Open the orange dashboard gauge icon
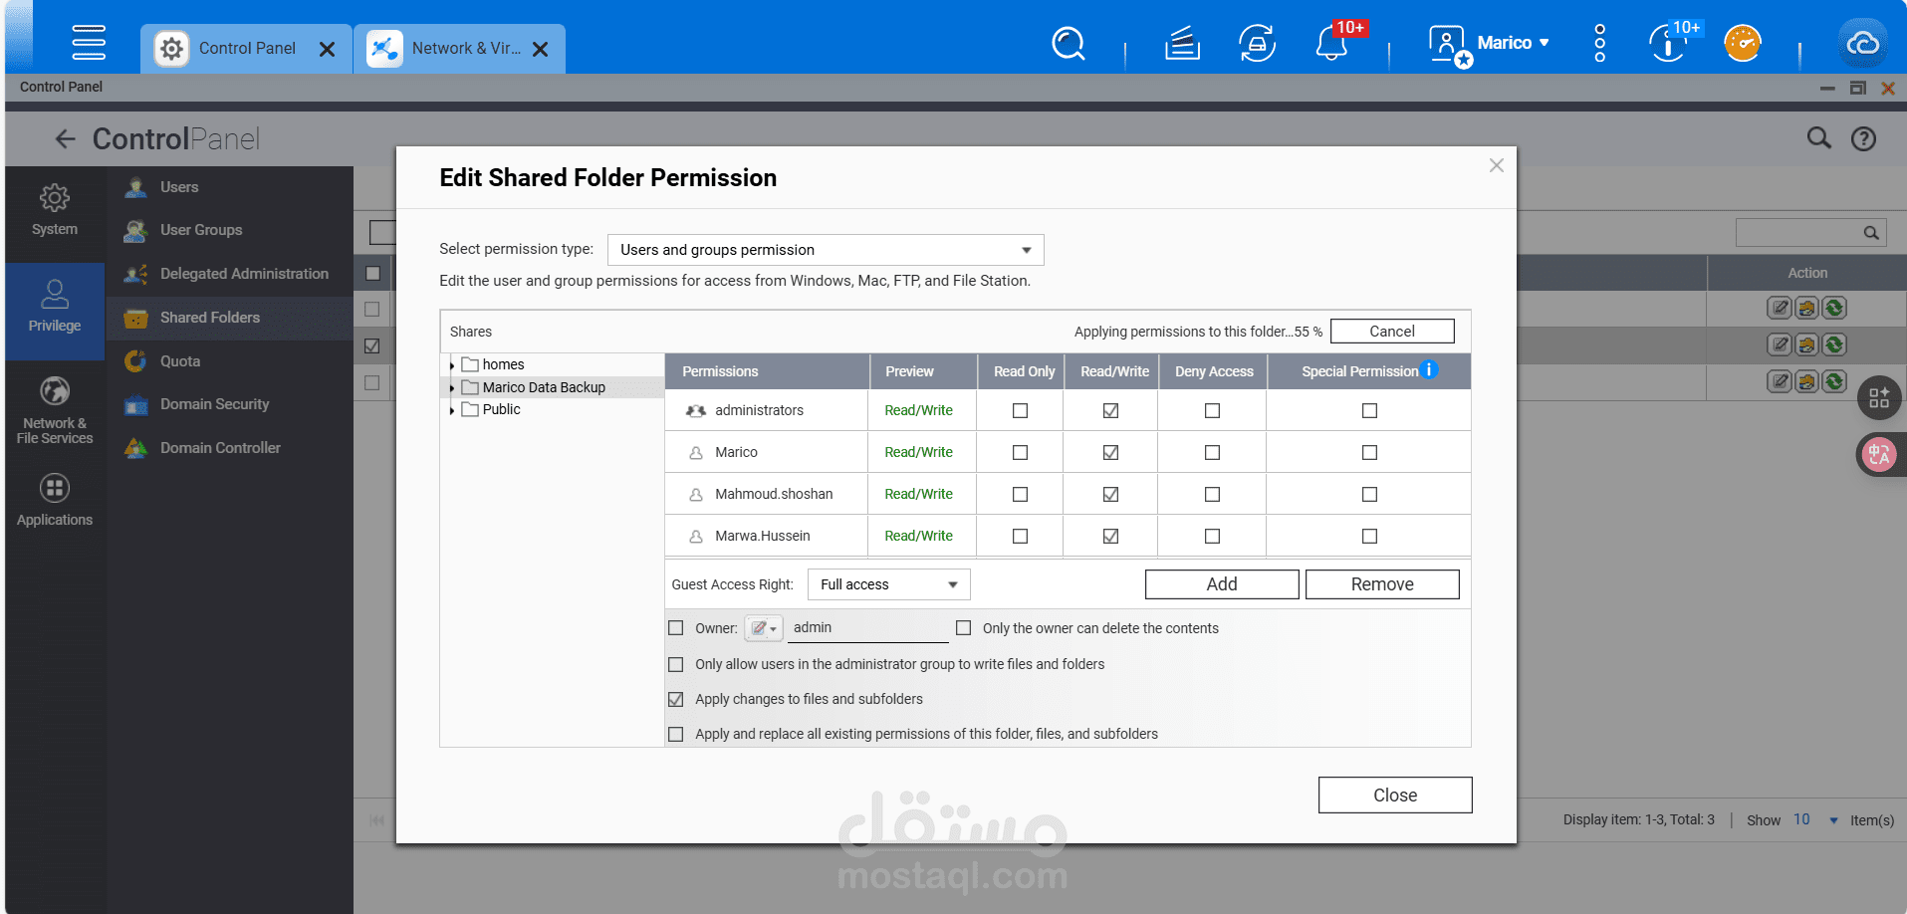Screen dimensions: 1907x914 (1743, 44)
